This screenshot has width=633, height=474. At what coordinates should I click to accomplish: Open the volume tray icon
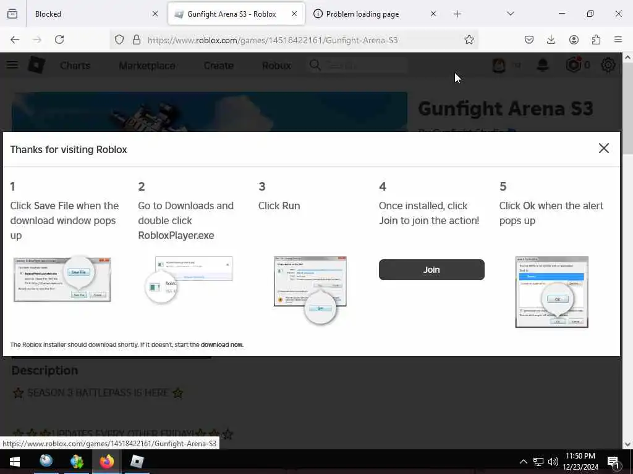coord(553,462)
